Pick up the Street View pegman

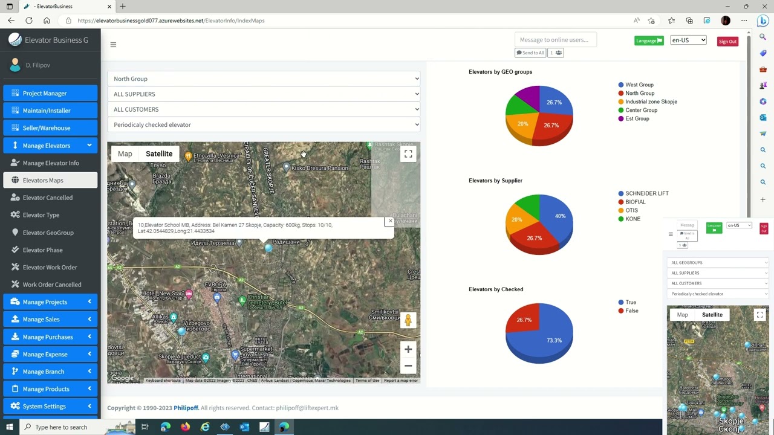click(408, 320)
